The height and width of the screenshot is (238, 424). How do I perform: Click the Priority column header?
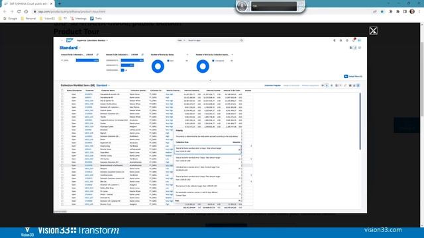point(174,91)
